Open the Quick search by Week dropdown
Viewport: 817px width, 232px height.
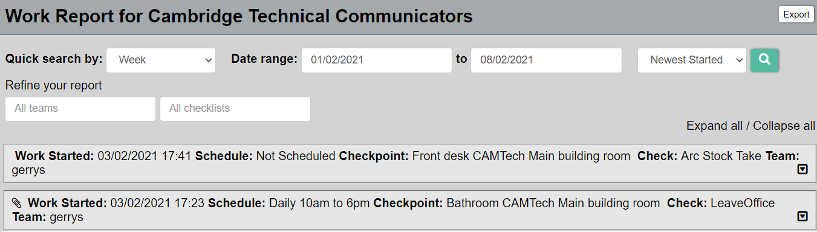coord(161,60)
